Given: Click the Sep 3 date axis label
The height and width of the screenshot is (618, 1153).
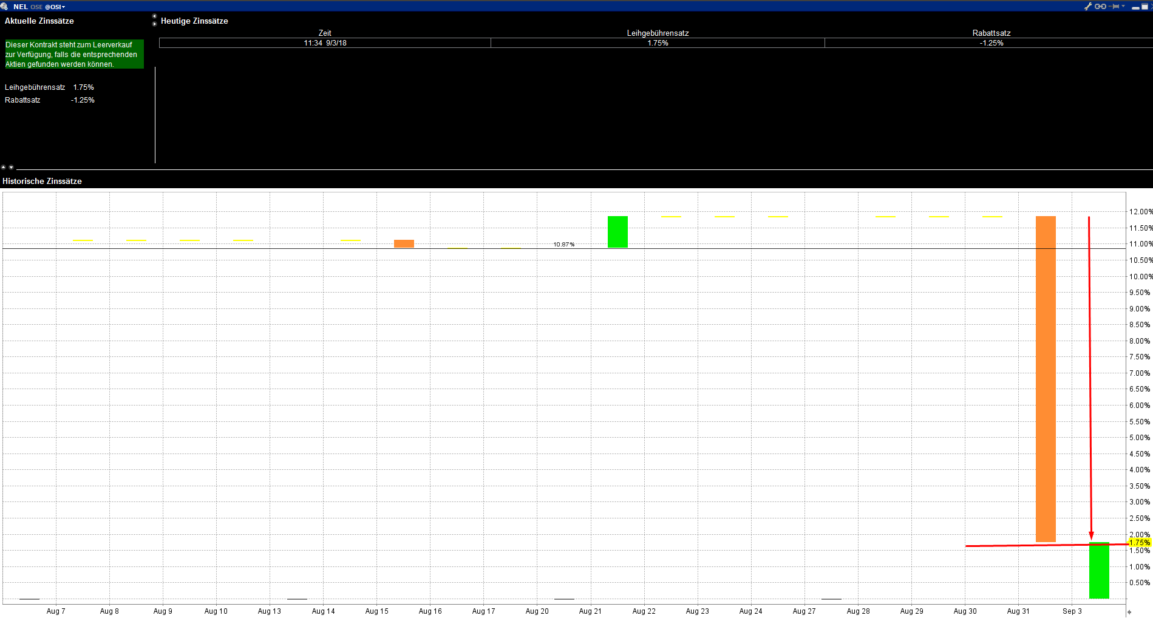Looking at the screenshot, I should click(x=1072, y=611).
